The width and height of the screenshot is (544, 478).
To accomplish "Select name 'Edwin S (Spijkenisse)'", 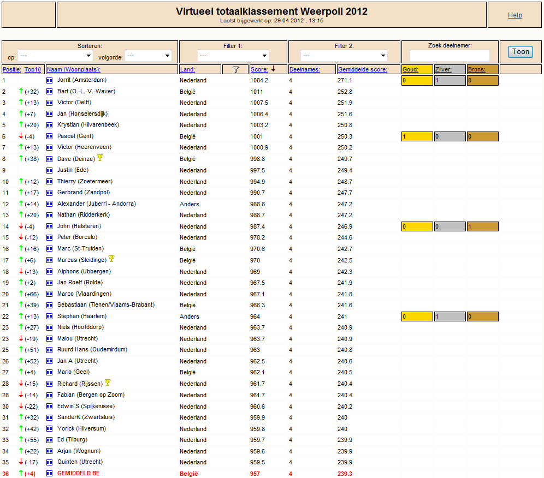I will pyautogui.click(x=86, y=407).
